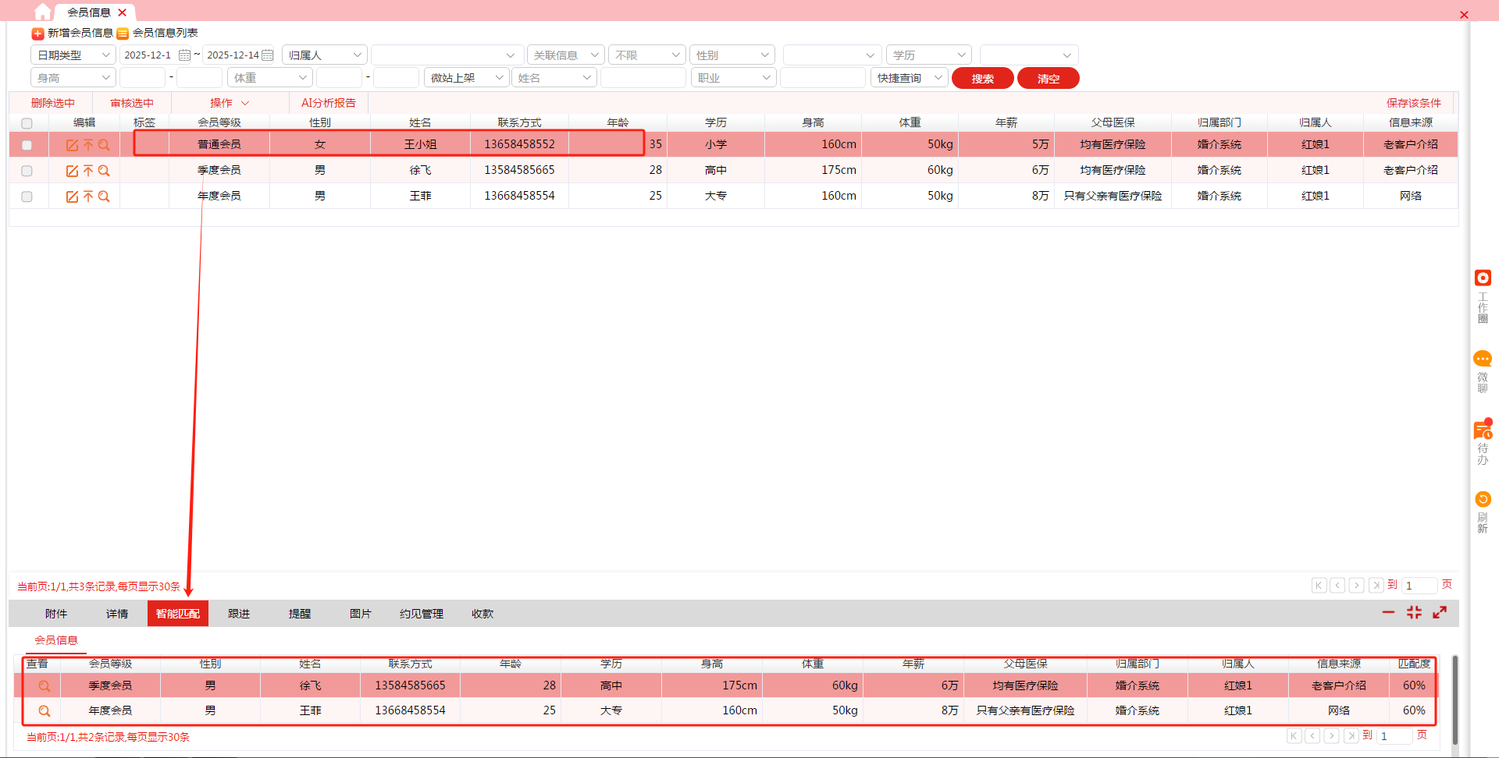Viewport: 1499px width, 758px height.
Task: Open the 日期类型 dropdown
Action: point(73,55)
